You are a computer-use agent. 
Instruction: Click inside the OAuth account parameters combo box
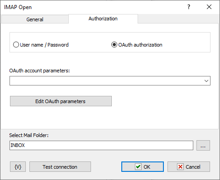(x=110, y=81)
